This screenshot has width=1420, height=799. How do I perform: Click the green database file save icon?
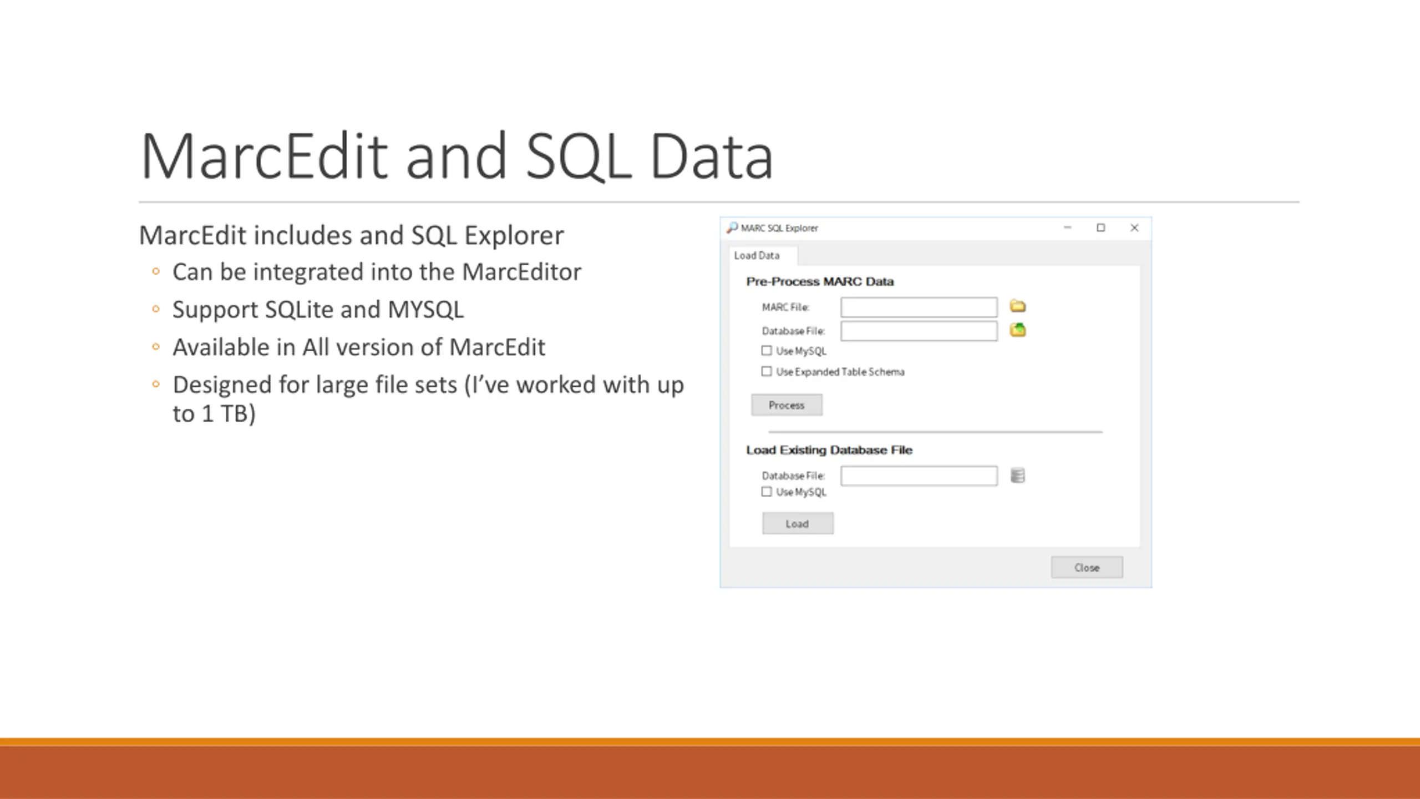click(1017, 330)
